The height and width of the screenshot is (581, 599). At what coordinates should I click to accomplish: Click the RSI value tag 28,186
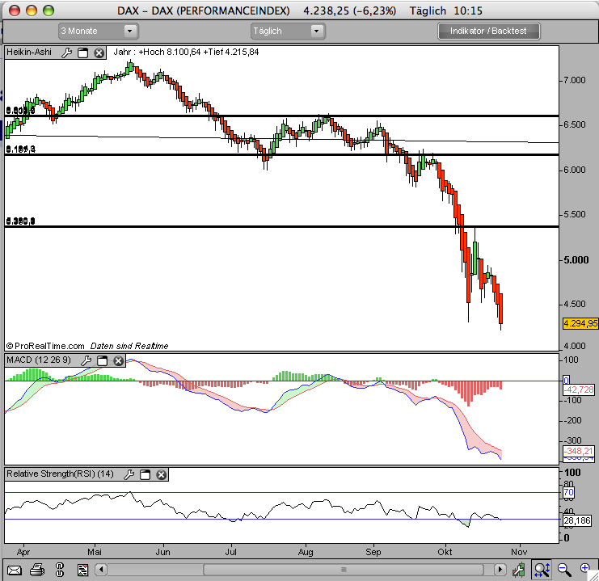tap(577, 520)
